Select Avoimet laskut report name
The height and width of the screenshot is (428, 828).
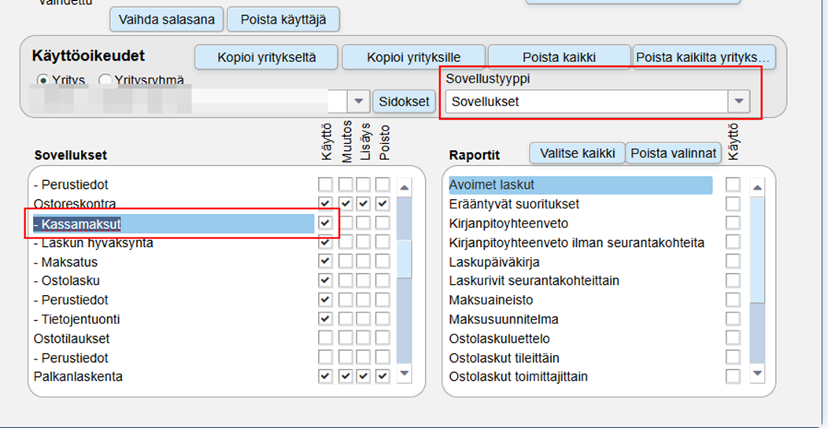point(492,185)
